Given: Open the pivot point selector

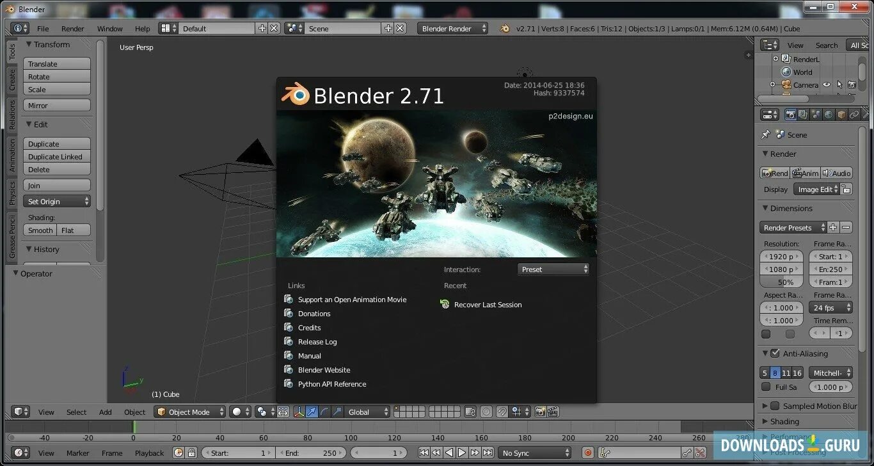Looking at the screenshot, I should coord(264,412).
